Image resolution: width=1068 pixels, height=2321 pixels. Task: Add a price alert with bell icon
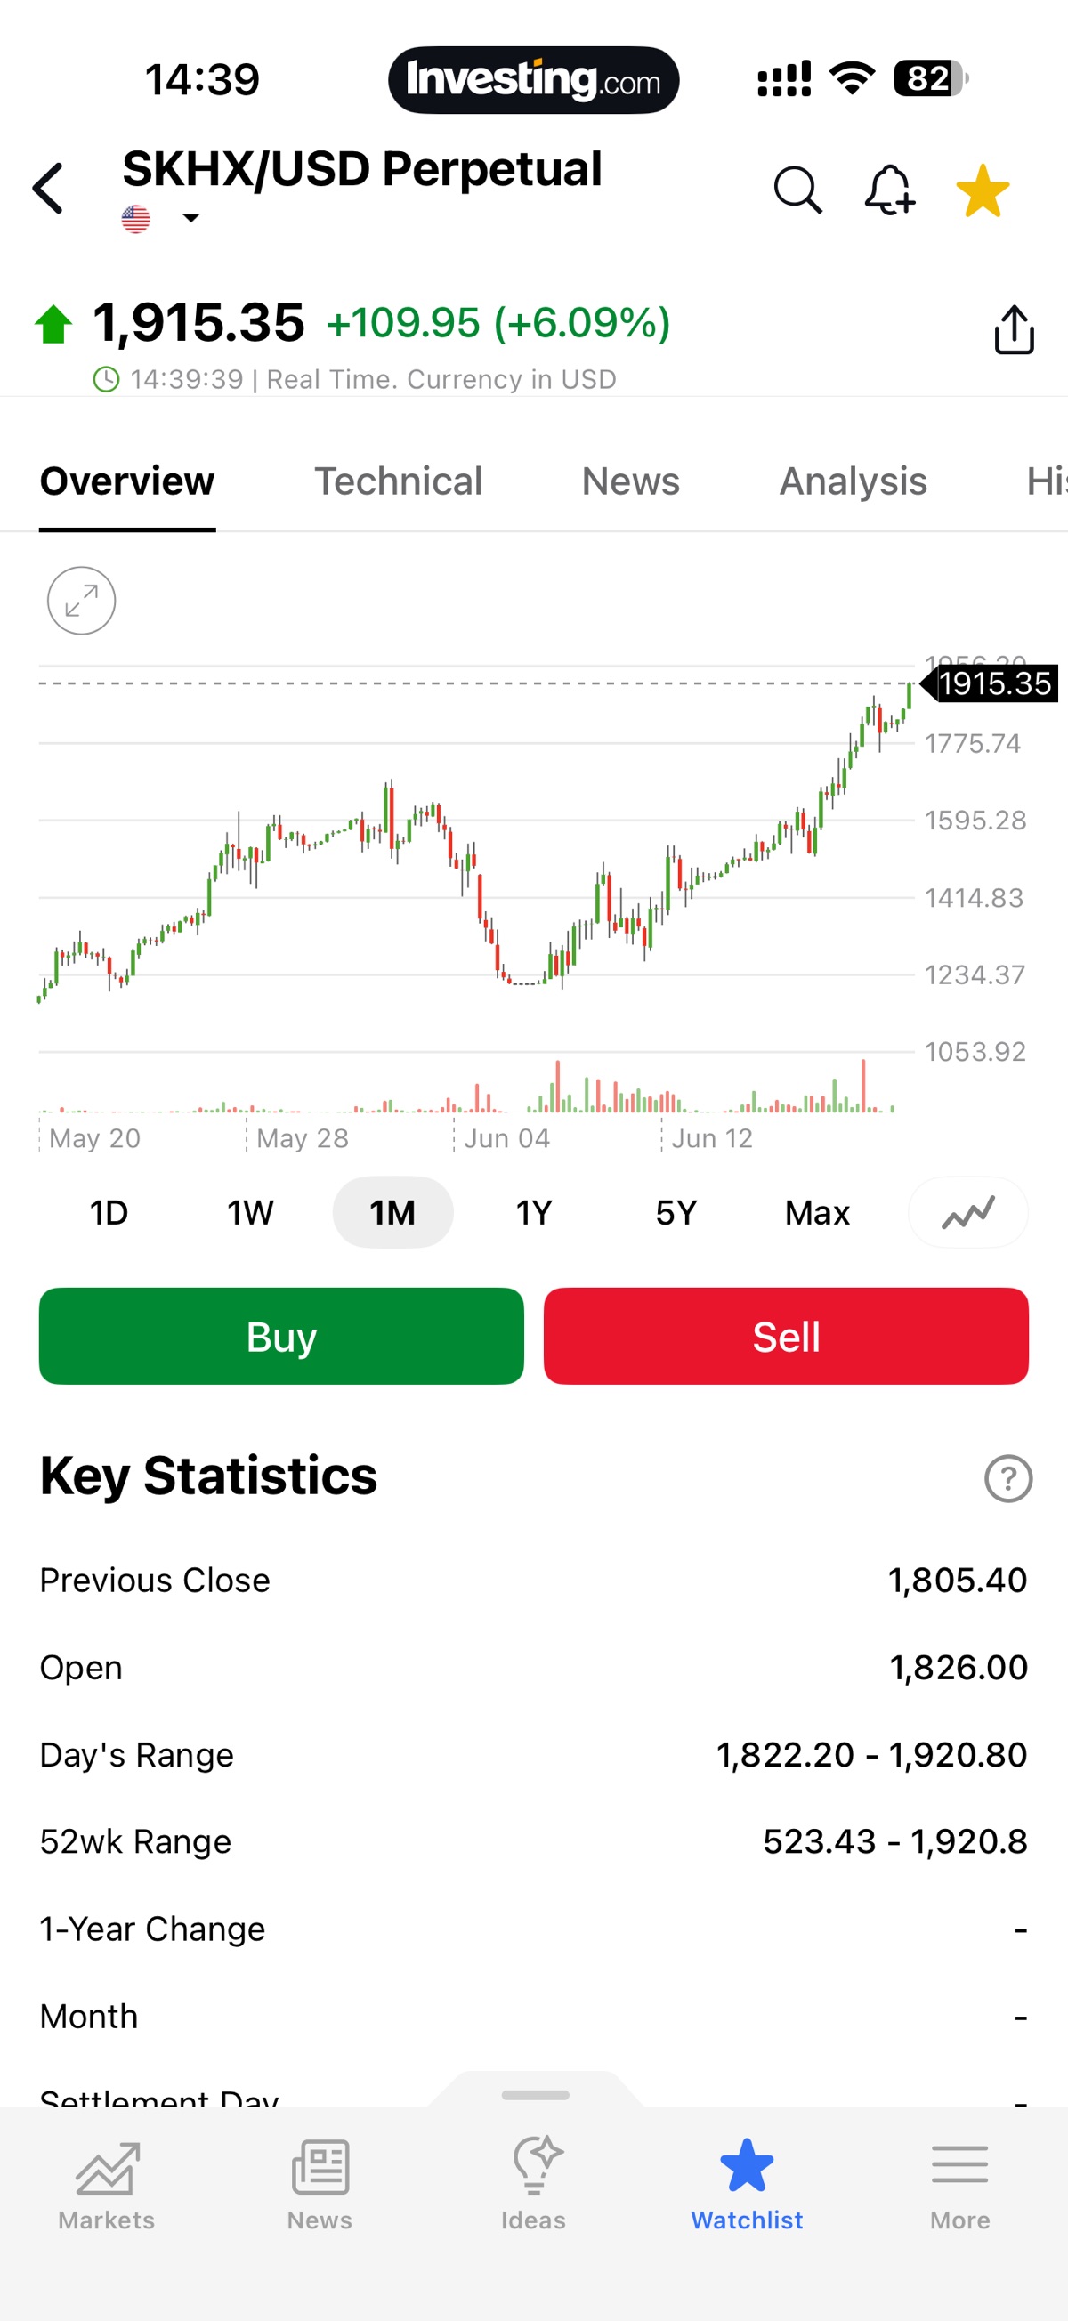pyautogui.click(x=891, y=190)
